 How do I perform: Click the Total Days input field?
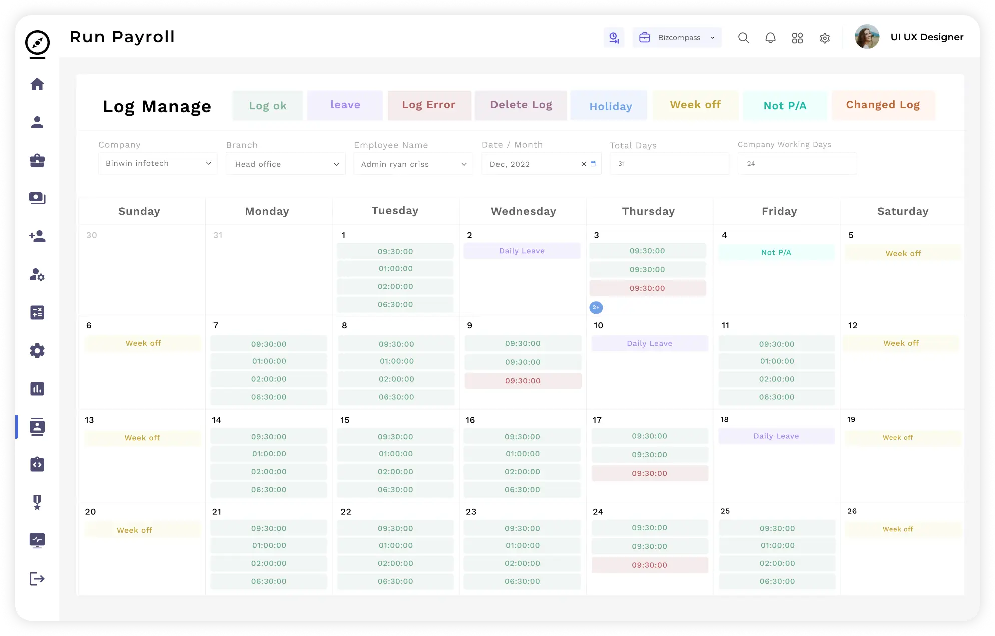click(x=669, y=164)
